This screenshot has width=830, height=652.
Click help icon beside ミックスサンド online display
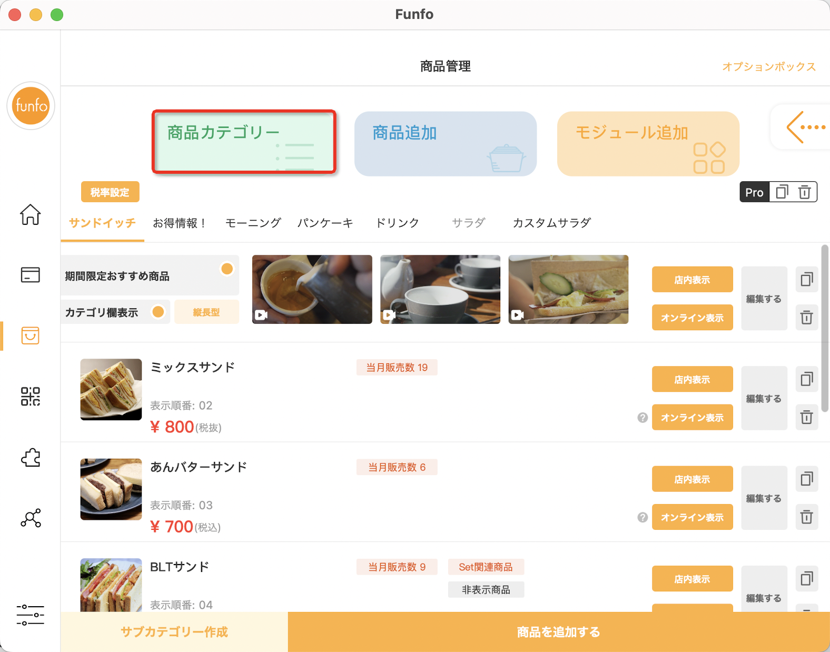coord(643,418)
